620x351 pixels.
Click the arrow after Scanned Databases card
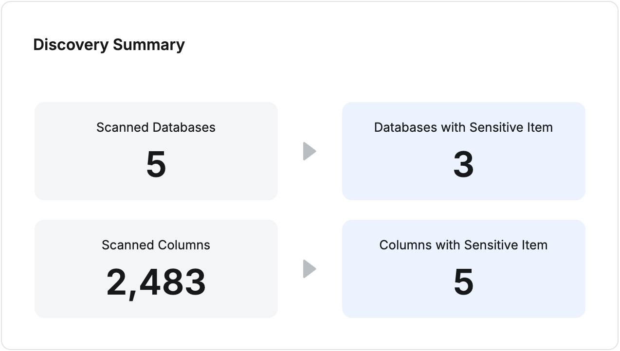(x=310, y=151)
